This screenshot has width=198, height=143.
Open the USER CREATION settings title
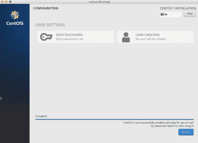pos(147,35)
